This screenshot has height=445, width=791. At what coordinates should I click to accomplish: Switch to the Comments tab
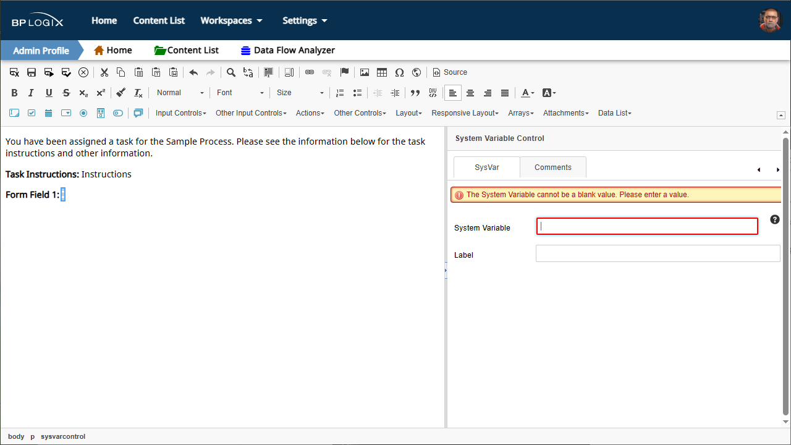(x=553, y=167)
